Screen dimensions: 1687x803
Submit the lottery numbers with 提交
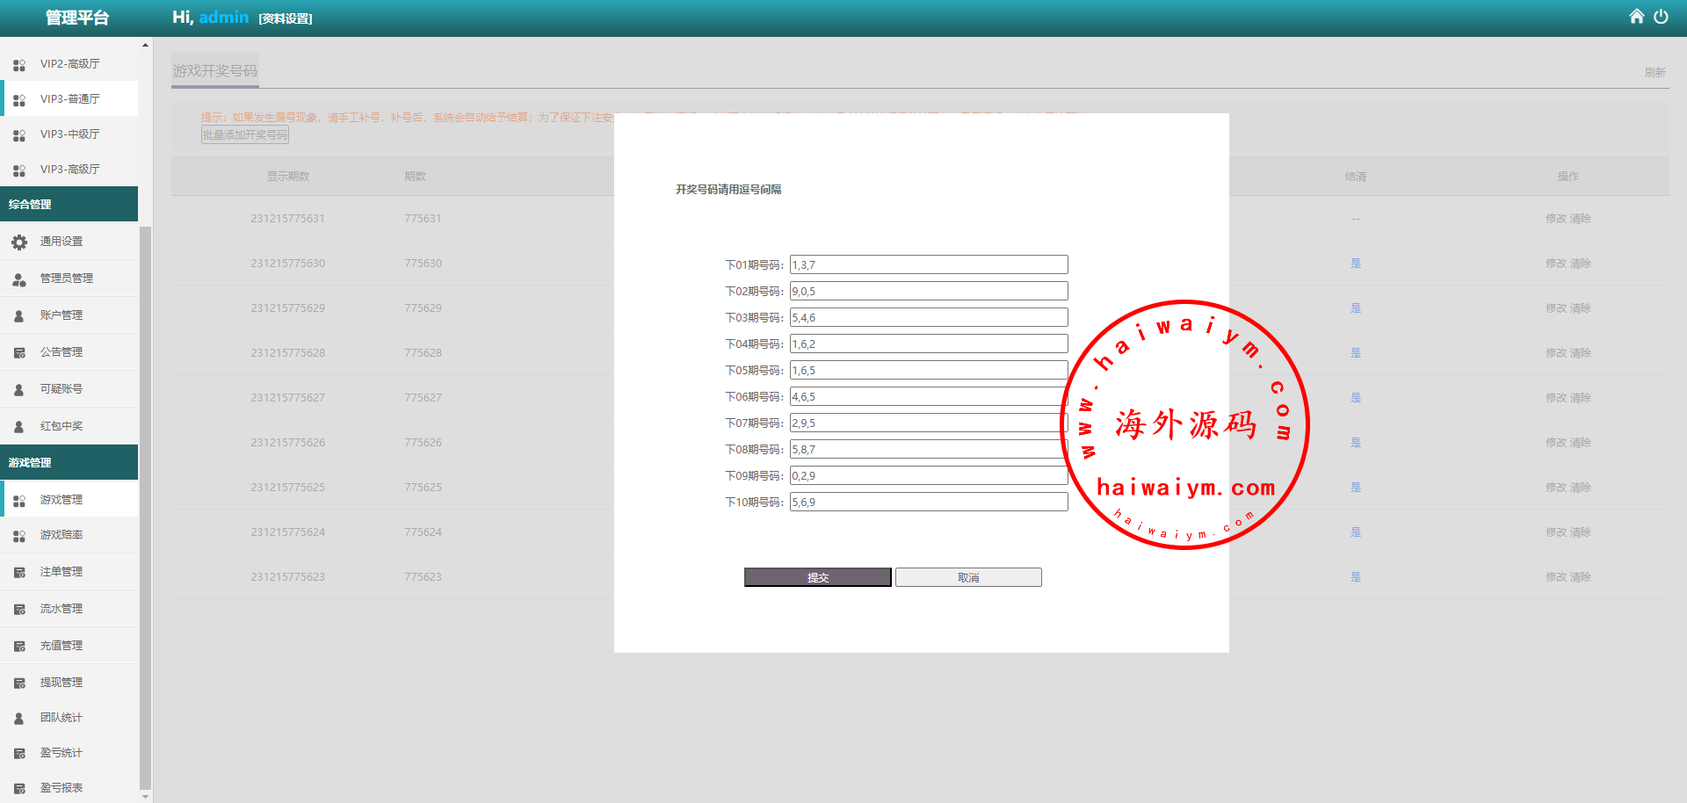[817, 577]
